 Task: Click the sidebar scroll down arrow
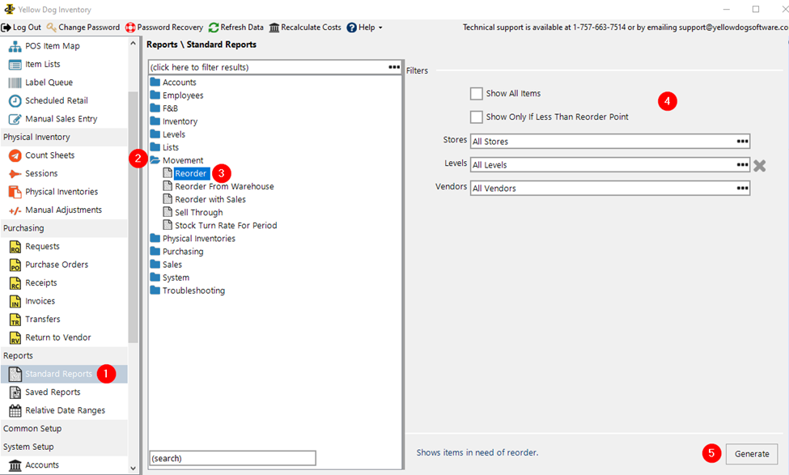(x=133, y=468)
